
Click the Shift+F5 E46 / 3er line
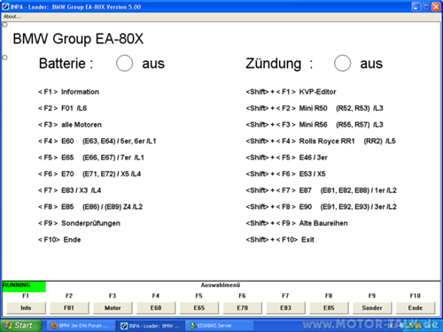coord(286,158)
